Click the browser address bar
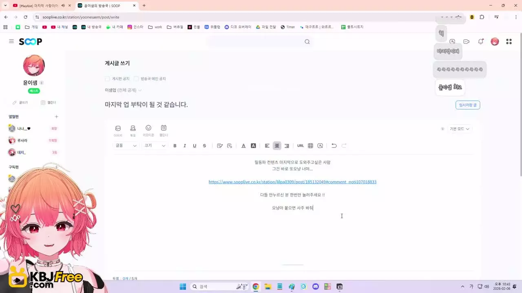This screenshot has height=293, width=522. tap(237, 17)
